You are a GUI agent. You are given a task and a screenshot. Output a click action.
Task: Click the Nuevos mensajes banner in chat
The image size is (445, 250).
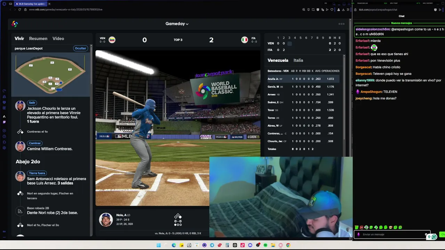tap(401, 23)
